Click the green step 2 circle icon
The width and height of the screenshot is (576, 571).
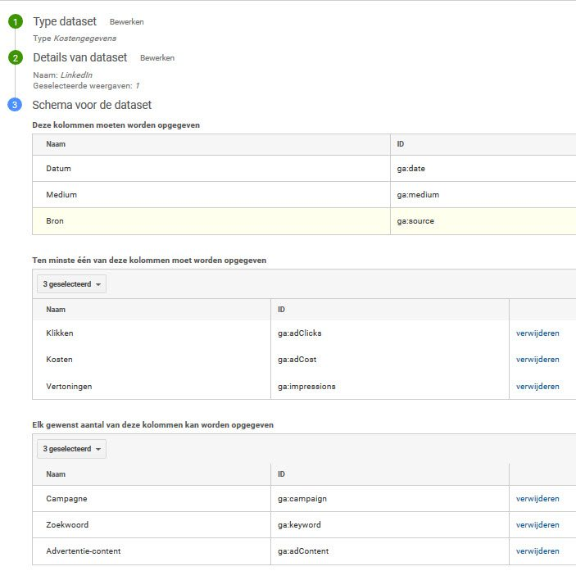tap(16, 57)
